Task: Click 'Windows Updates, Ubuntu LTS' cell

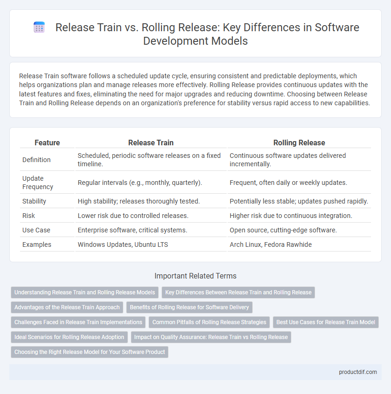Action: pyautogui.click(x=151, y=245)
